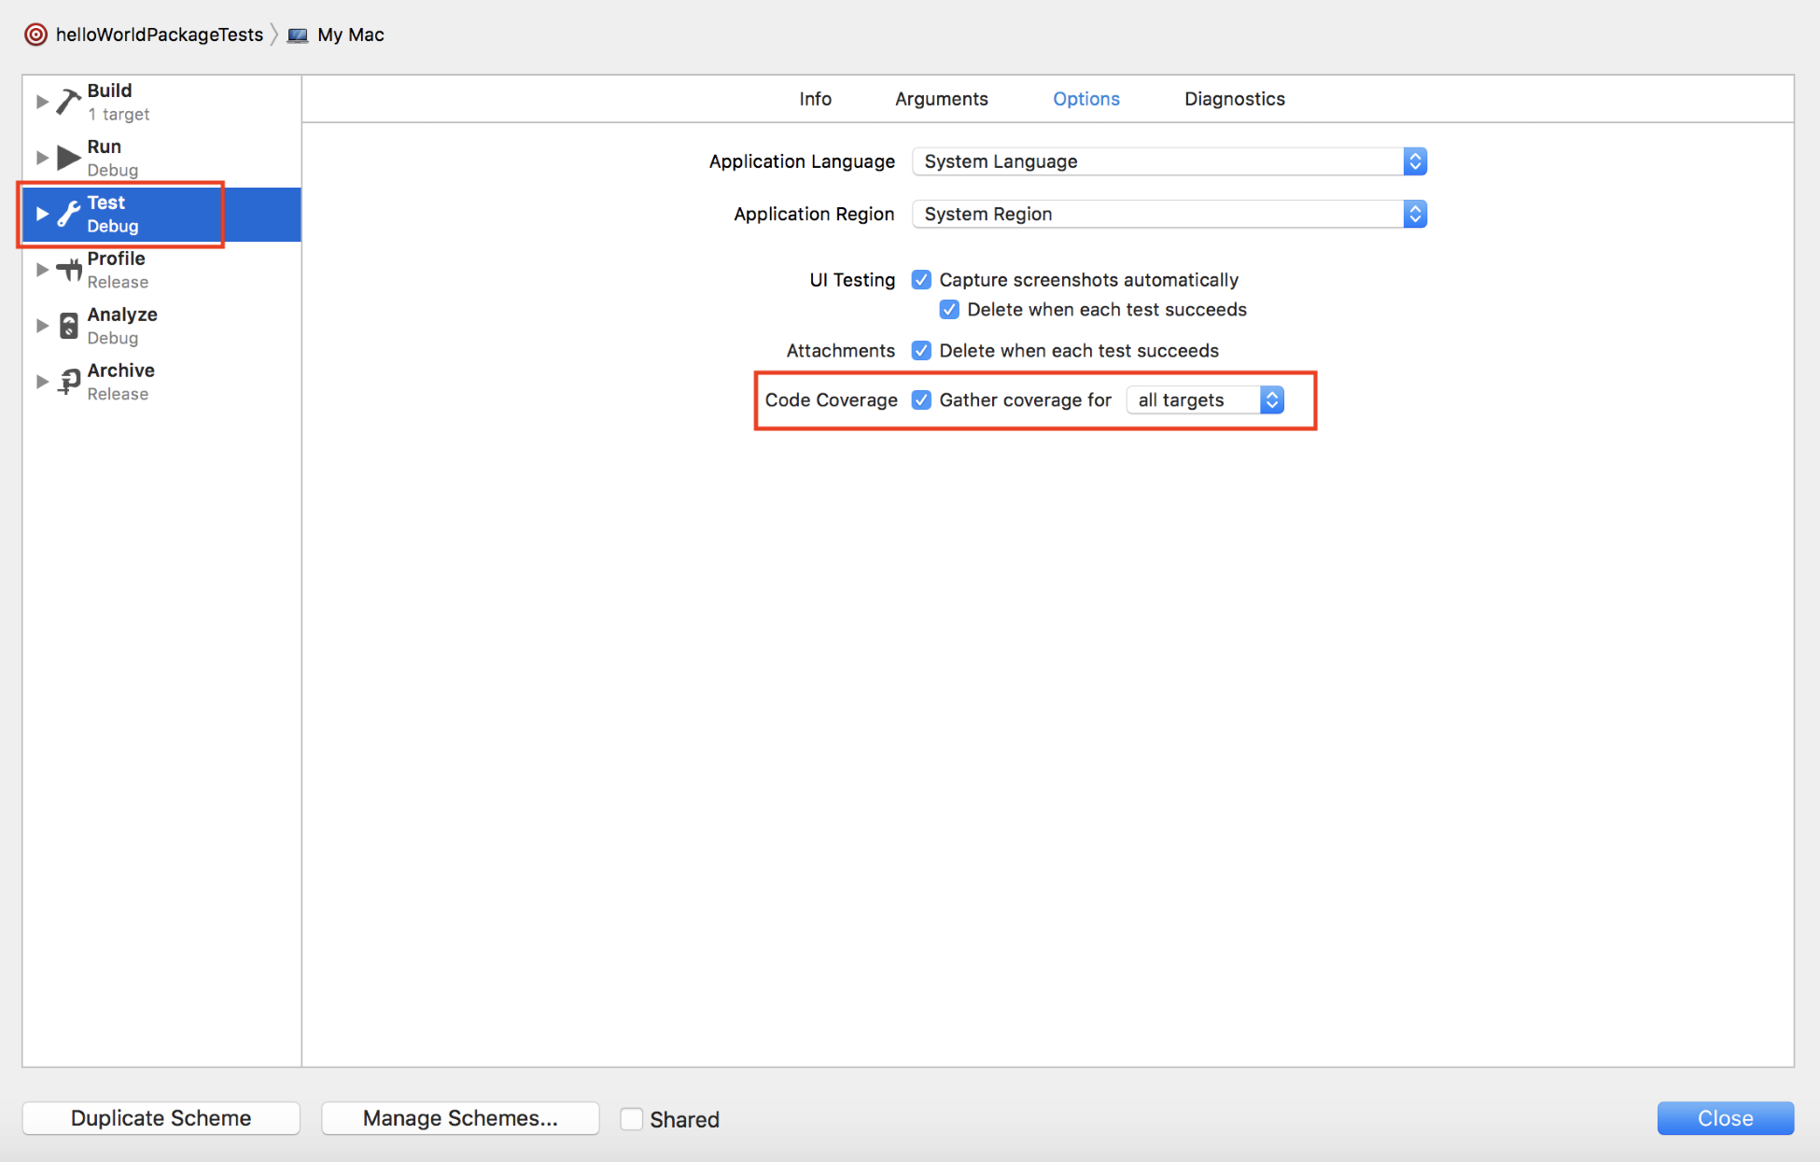Screen dimensions: 1820x1162
Task: Switch to the Arguments tab
Action: (941, 99)
